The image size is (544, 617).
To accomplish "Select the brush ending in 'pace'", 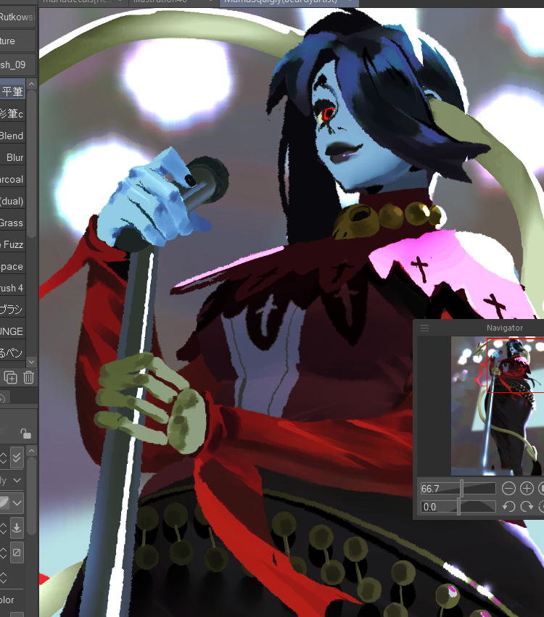I will click(x=12, y=266).
